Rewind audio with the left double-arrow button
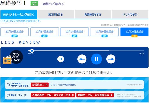The height and width of the screenshot is (103, 149). (x=82, y=59)
